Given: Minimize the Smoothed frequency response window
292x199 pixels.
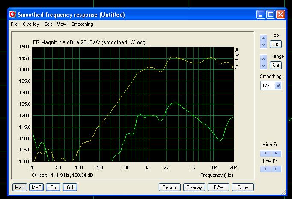Looking at the screenshot, I should tap(261, 15).
